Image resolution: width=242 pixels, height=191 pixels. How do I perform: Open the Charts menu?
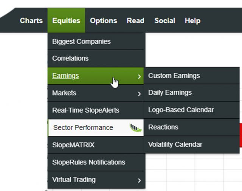point(31,21)
